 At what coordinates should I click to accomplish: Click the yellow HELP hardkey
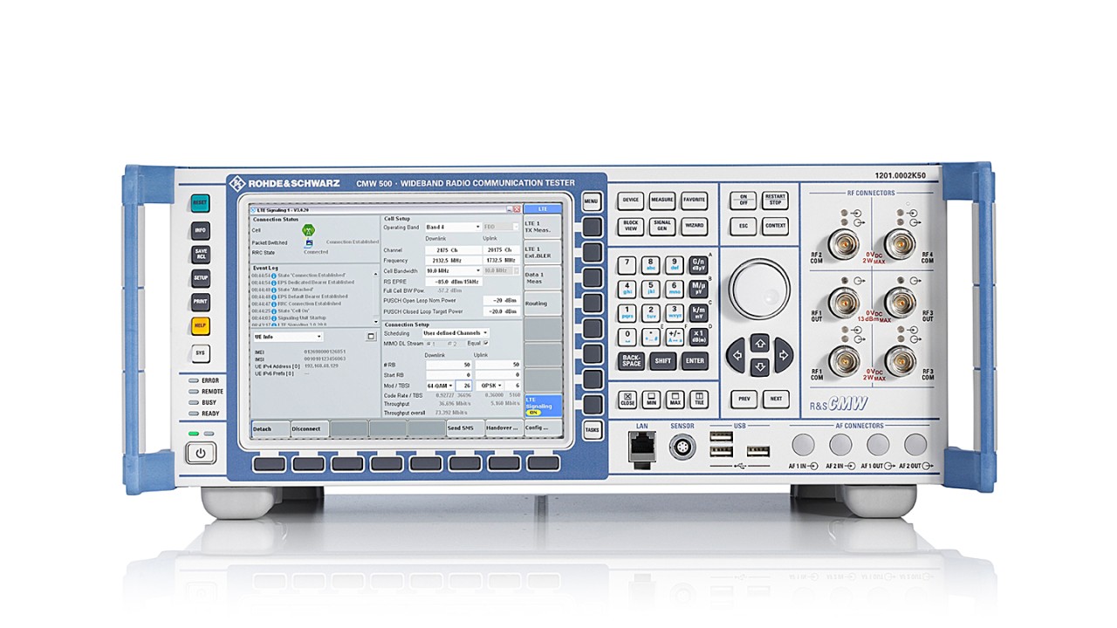201,326
